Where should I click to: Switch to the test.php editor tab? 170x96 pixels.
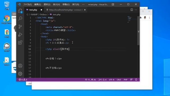[x=33, y=10]
